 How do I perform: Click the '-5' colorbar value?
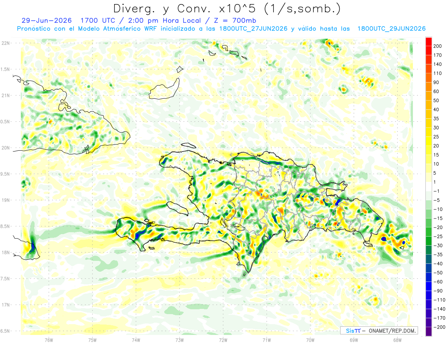(x=436, y=200)
